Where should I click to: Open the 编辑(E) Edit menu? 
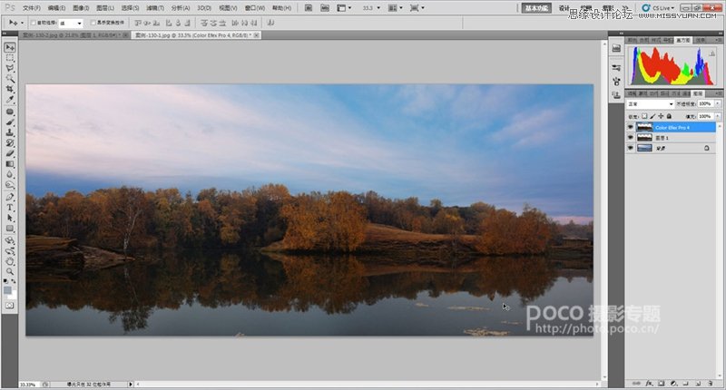pos(56,8)
